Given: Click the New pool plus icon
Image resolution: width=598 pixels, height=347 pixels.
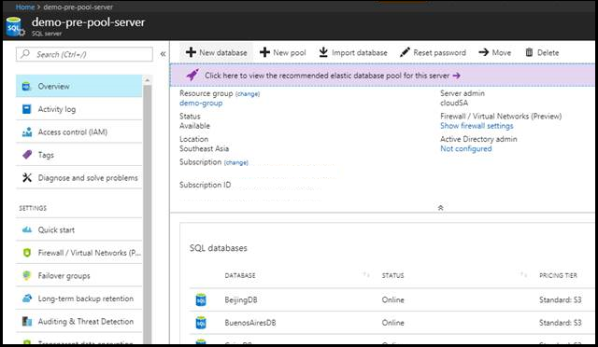Looking at the screenshot, I should [x=264, y=52].
